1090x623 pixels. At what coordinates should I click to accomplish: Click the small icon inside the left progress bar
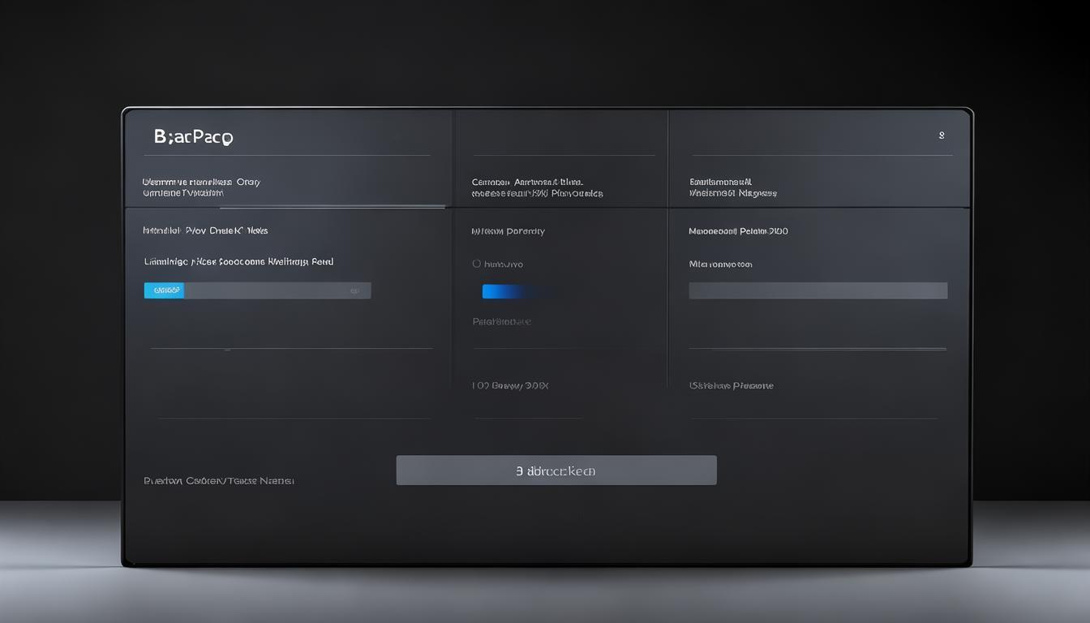(354, 290)
